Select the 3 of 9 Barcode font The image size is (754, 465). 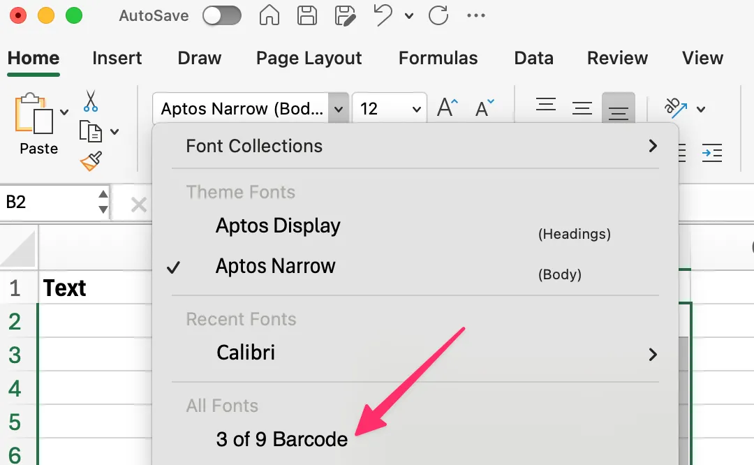tap(281, 439)
